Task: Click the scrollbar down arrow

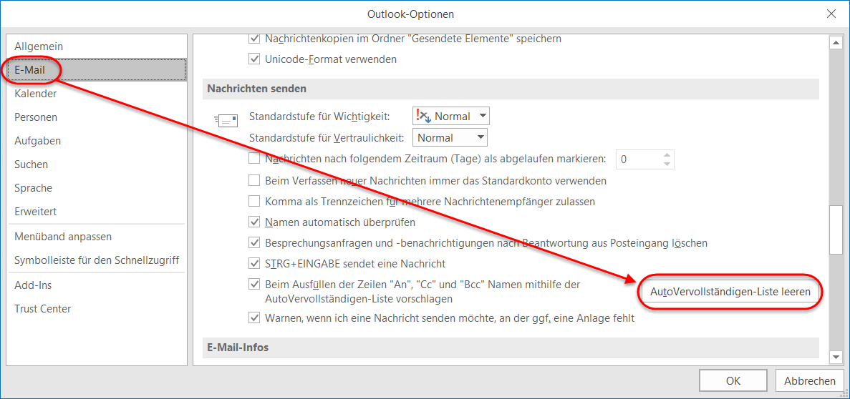Action: (836, 357)
